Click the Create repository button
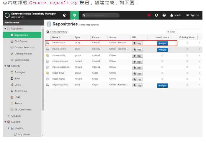The width and height of the screenshot is (206, 143). (57, 32)
